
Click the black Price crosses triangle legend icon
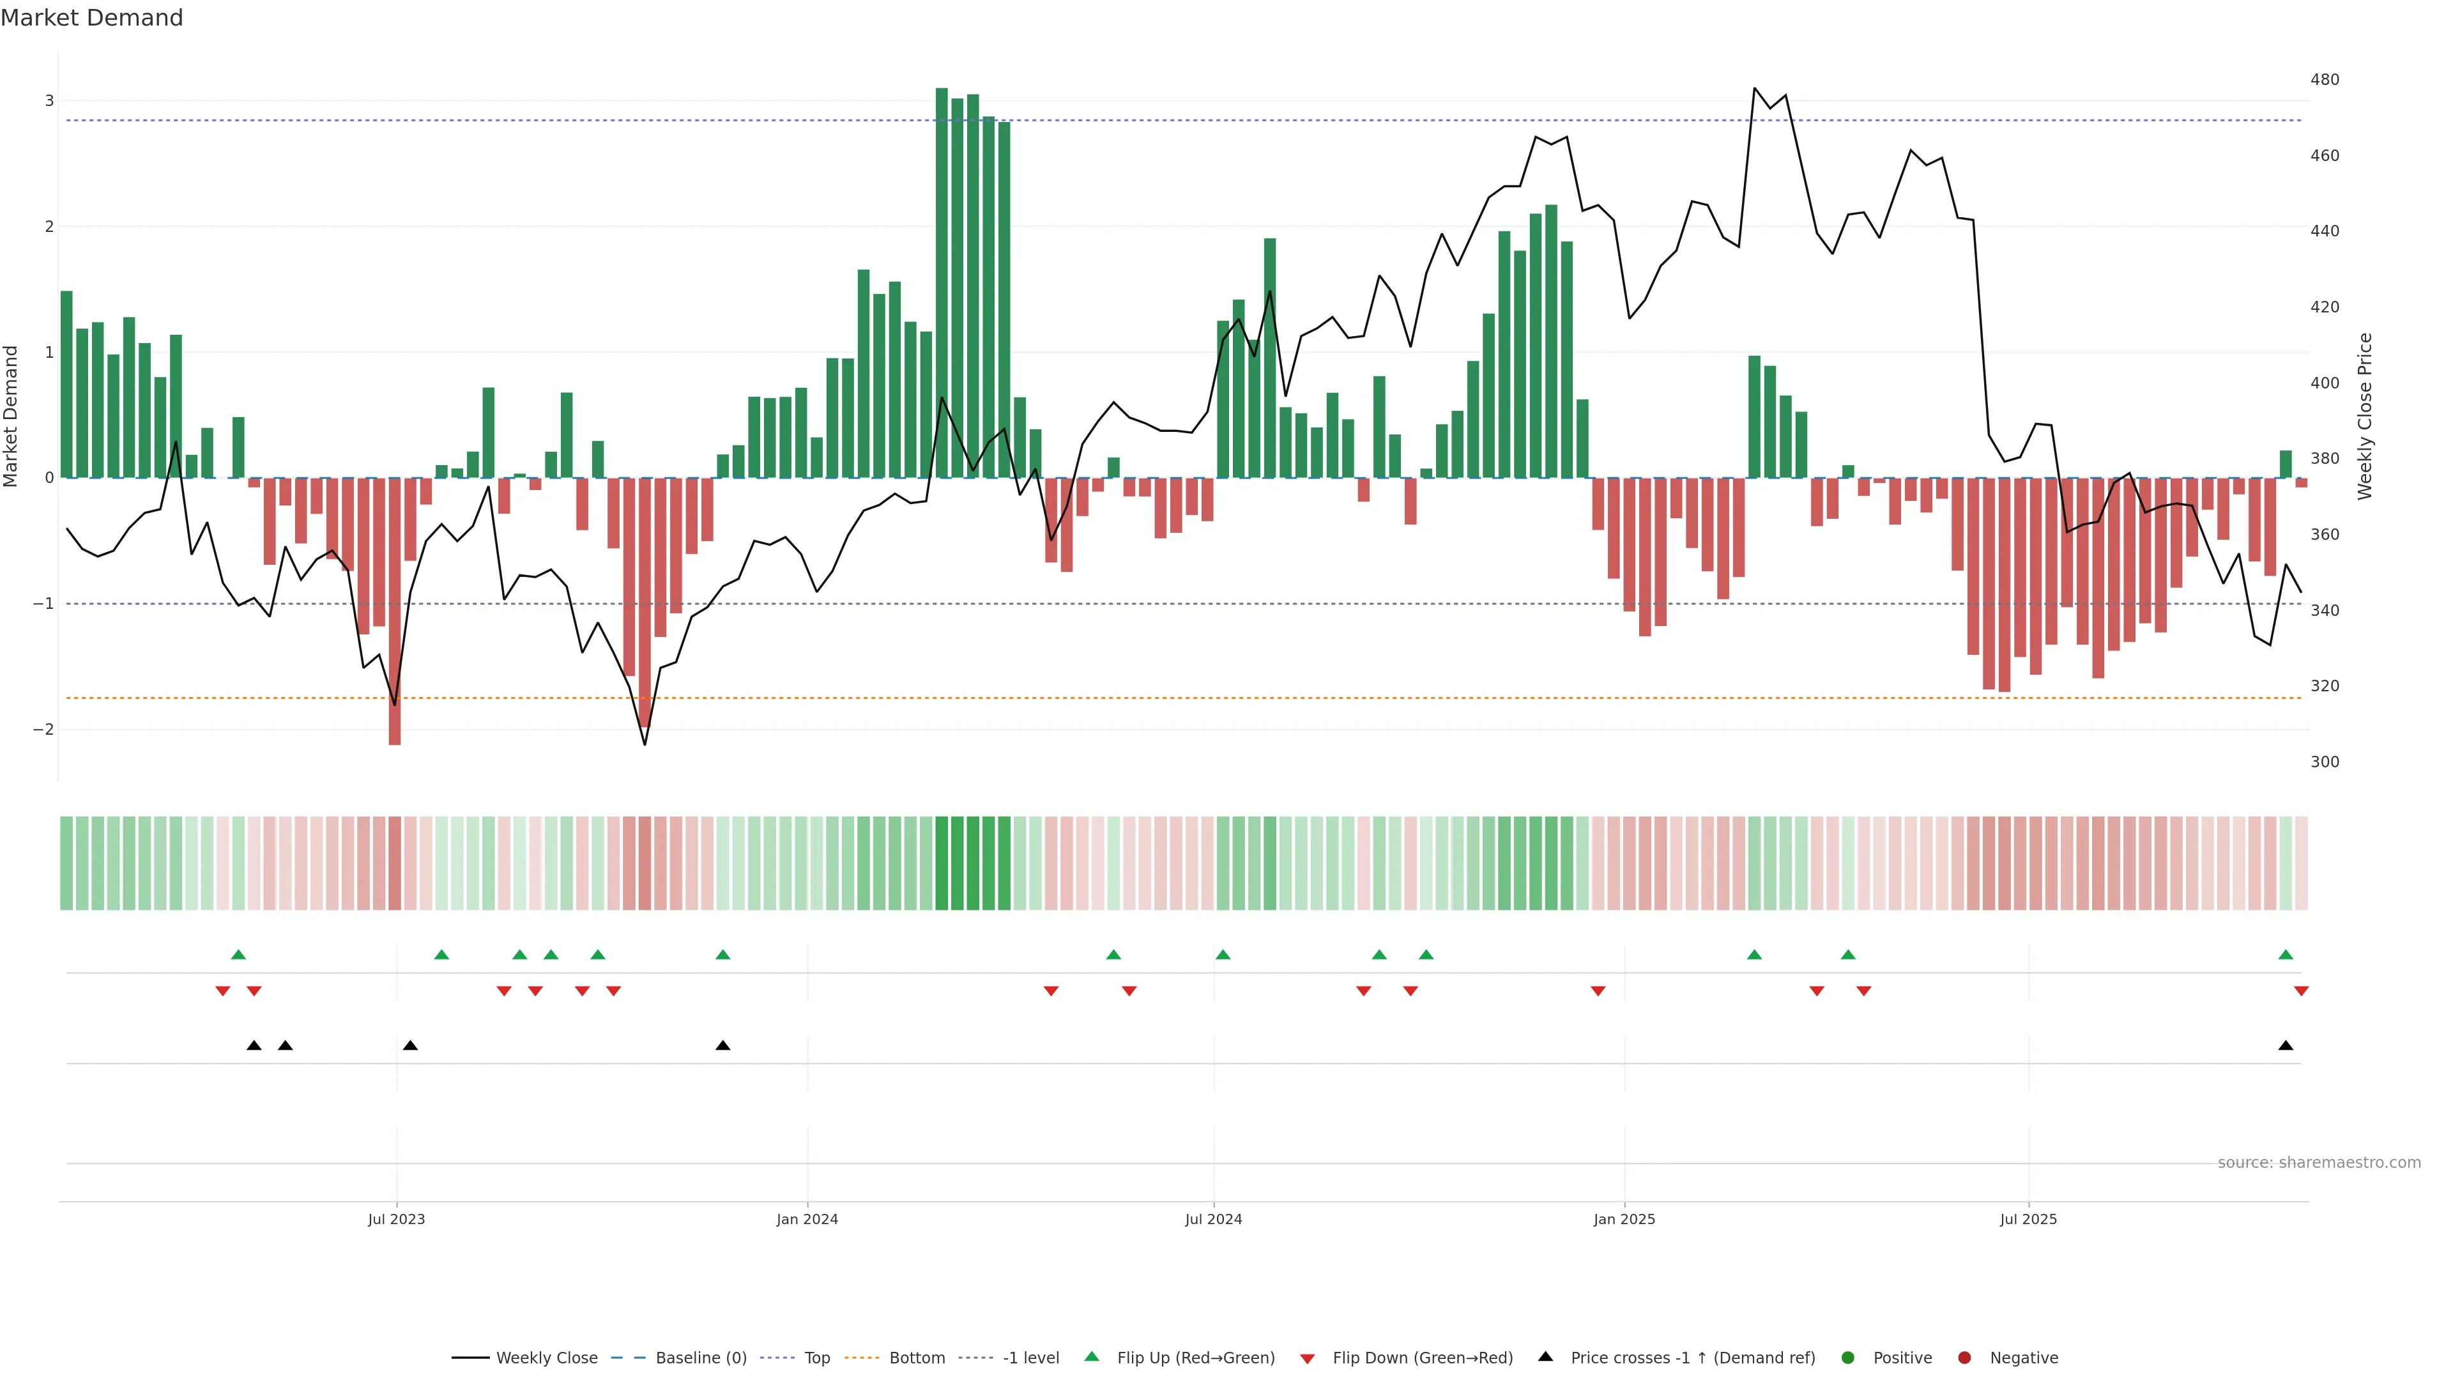(x=1545, y=1356)
